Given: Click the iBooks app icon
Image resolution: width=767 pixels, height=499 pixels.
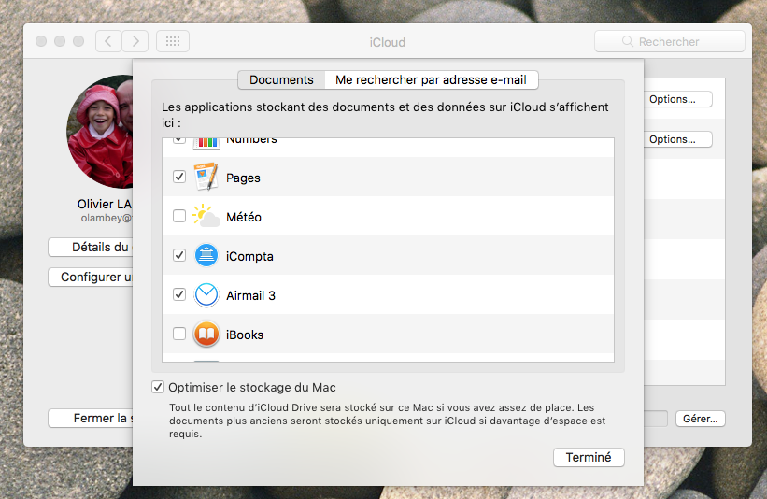Looking at the screenshot, I should pyautogui.click(x=206, y=335).
